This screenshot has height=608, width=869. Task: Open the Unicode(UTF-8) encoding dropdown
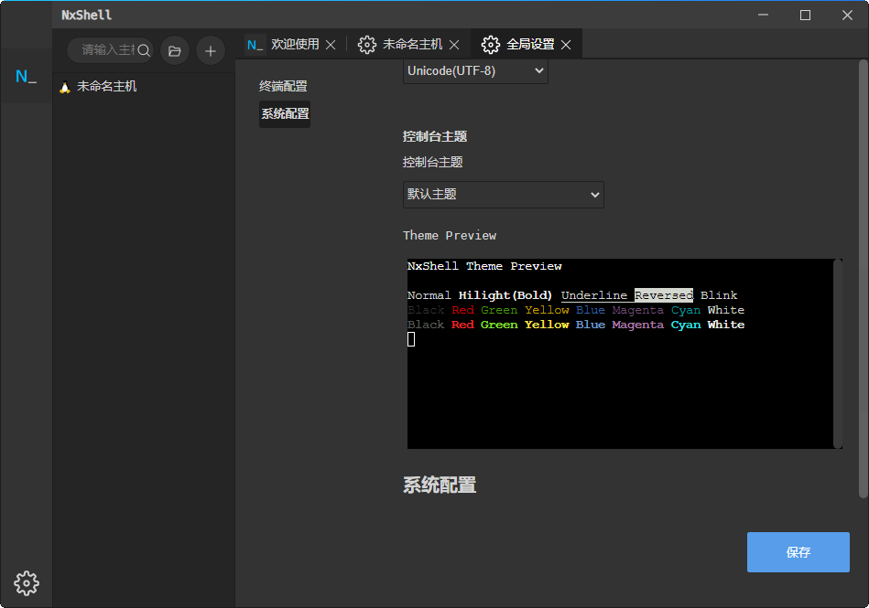pos(475,70)
